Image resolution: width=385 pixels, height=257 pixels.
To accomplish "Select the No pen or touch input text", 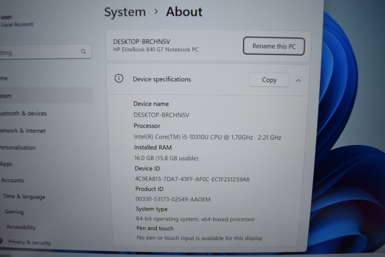I will click(200, 238).
